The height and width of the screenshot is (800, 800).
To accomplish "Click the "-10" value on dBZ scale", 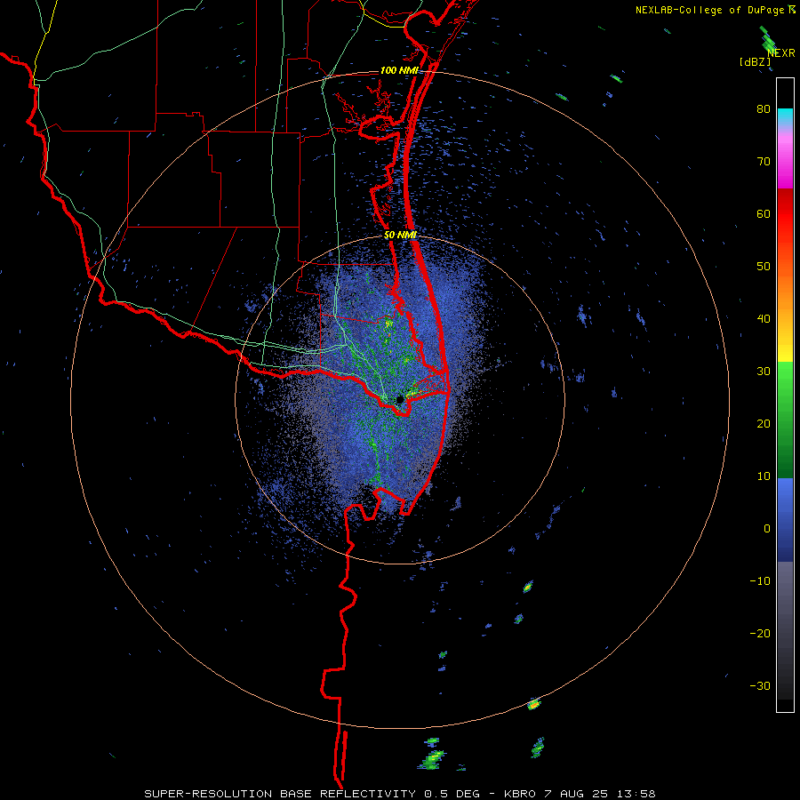I will [x=760, y=581].
